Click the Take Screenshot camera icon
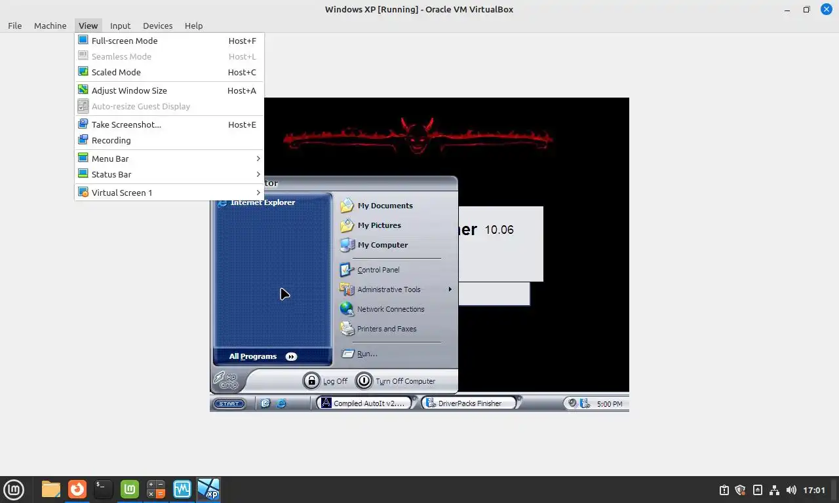The width and height of the screenshot is (839, 503). pyautogui.click(x=83, y=124)
